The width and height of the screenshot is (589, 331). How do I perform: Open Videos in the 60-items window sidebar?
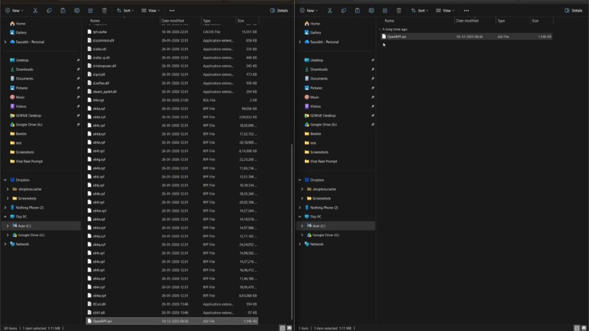pyautogui.click(x=21, y=106)
